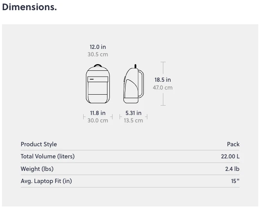Viewport: 261px width, 210px height.
Task: Click the front-view backpack illustration
Action: pyautogui.click(x=97, y=83)
